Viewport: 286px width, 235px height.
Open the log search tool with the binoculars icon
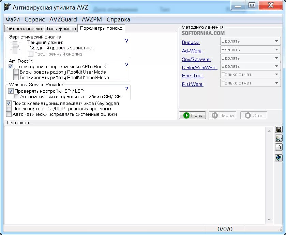[x=279, y=138]
